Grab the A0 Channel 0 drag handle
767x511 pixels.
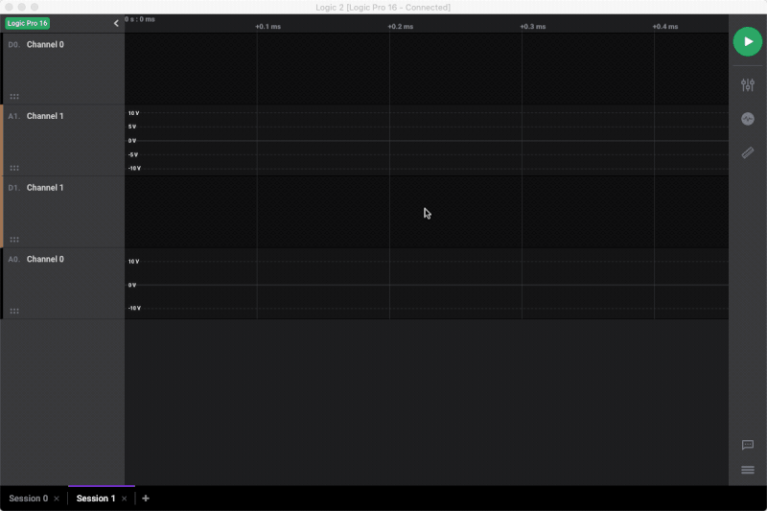[x=14, y=311]
